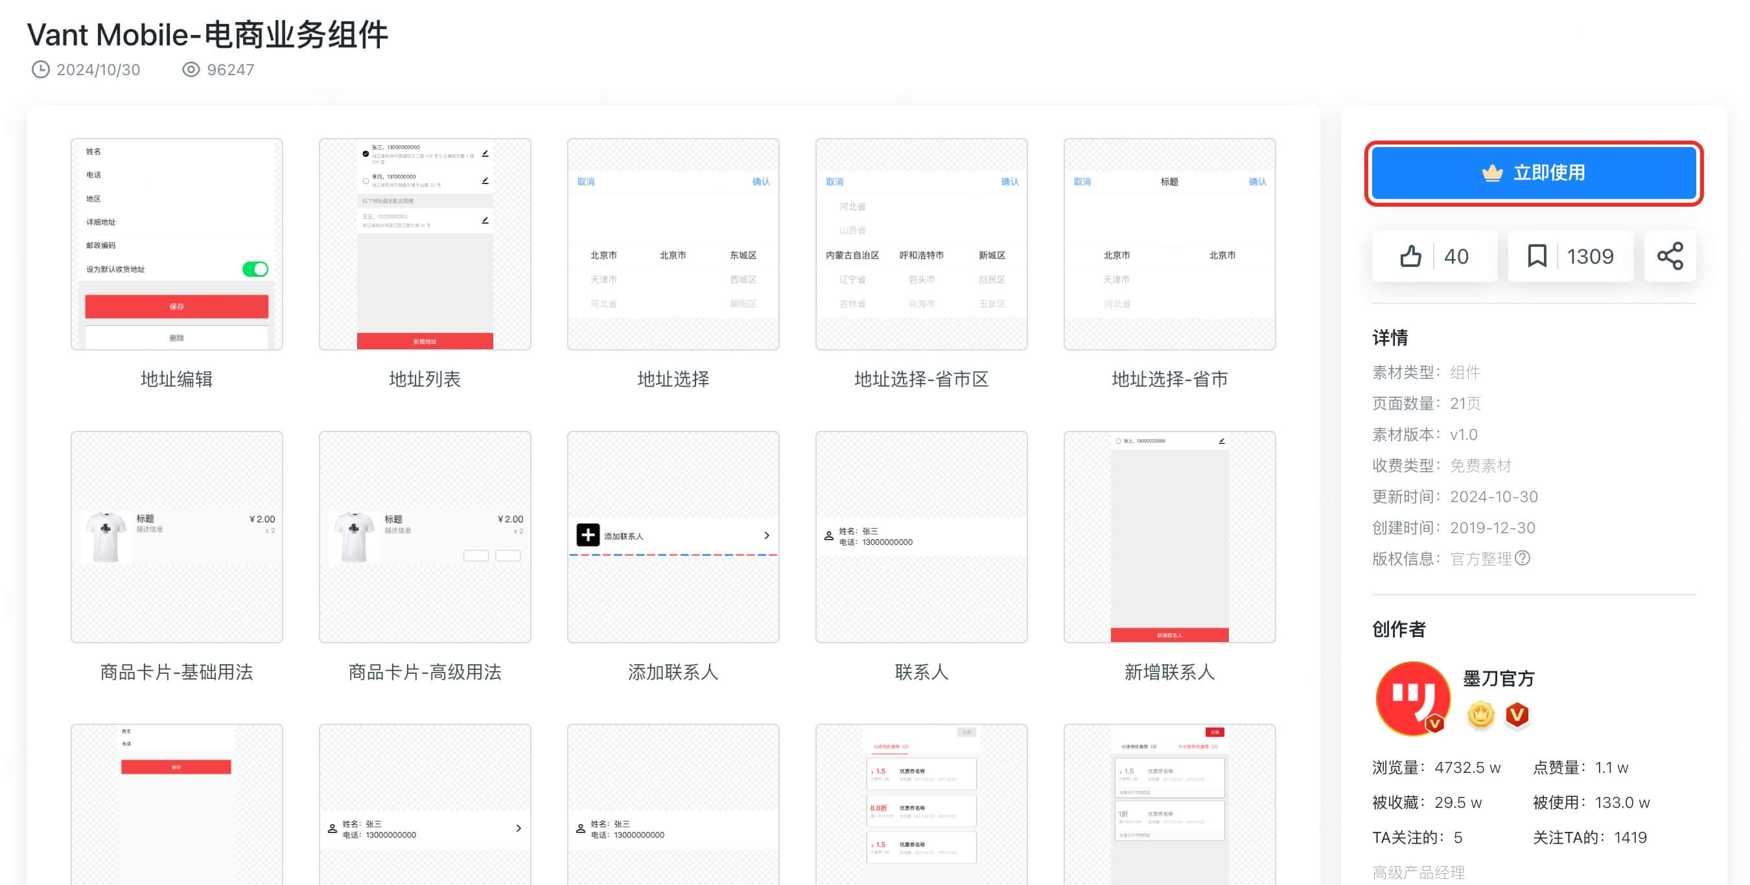Open the 商品卡片-基础用法 thumbnail
This screenshot has width=1750, height=885.
(177, 536)
